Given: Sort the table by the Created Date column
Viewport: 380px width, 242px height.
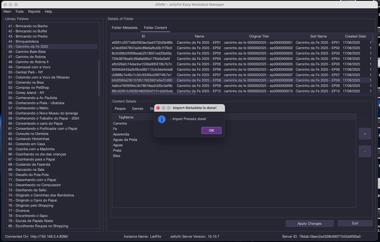Looking at the screenshot, I should click(355, 36).
